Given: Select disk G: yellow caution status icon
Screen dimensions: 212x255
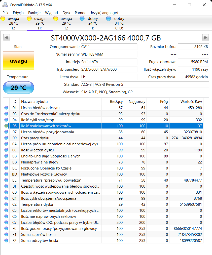Looking at the screenshot, I should (56, 18).
